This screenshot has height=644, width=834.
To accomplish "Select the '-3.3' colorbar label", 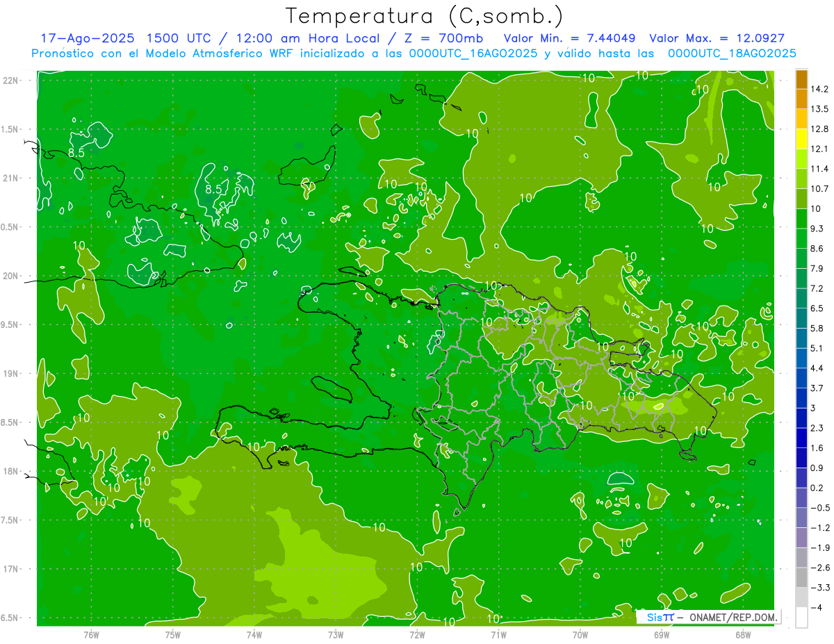I will pos(819,588).
